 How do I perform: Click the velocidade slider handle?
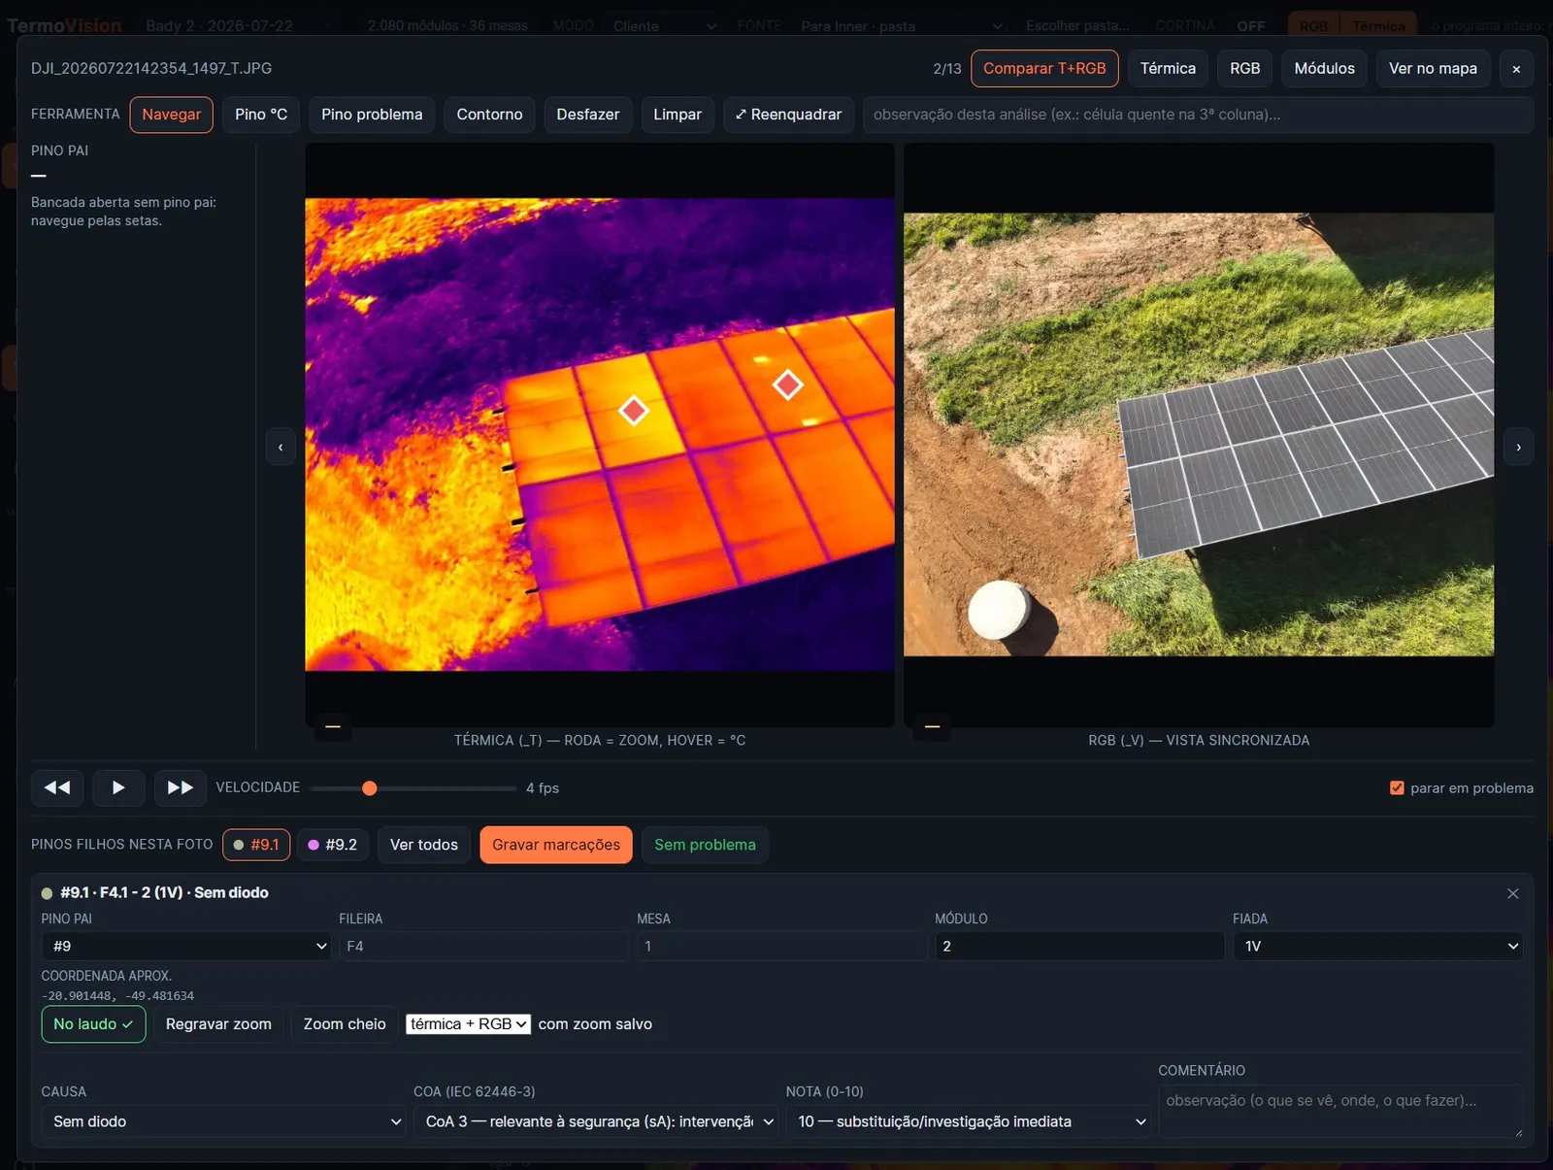pos(369,788)
